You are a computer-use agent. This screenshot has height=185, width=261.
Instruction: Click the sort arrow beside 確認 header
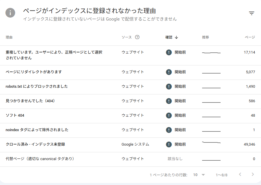coord(176,37)
